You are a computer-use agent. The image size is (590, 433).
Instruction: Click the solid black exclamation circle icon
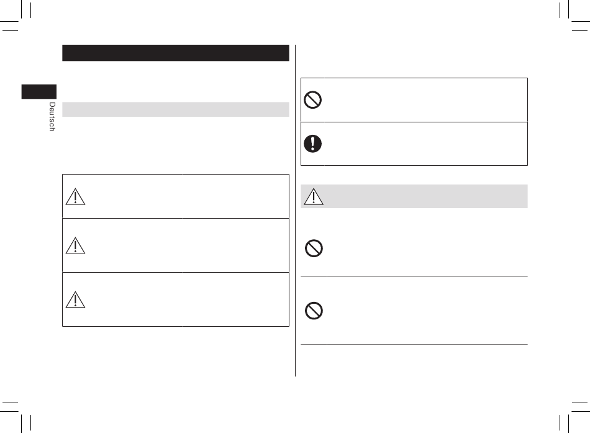pos(312,144)
